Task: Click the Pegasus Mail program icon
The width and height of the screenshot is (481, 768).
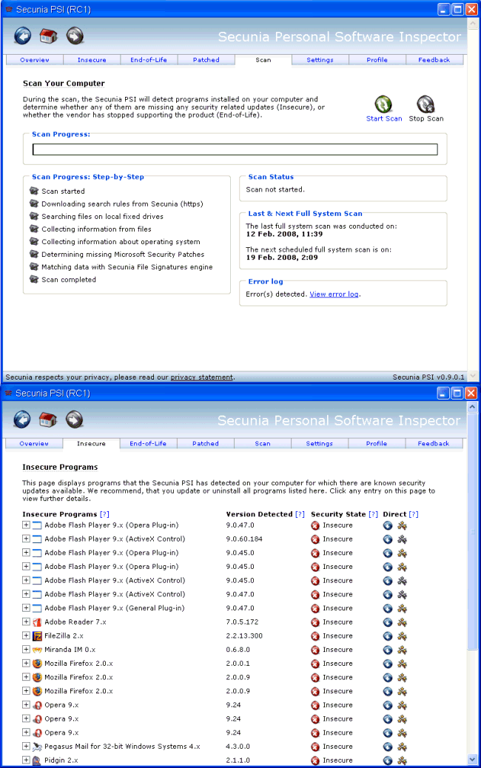Action: click(37, 747)
